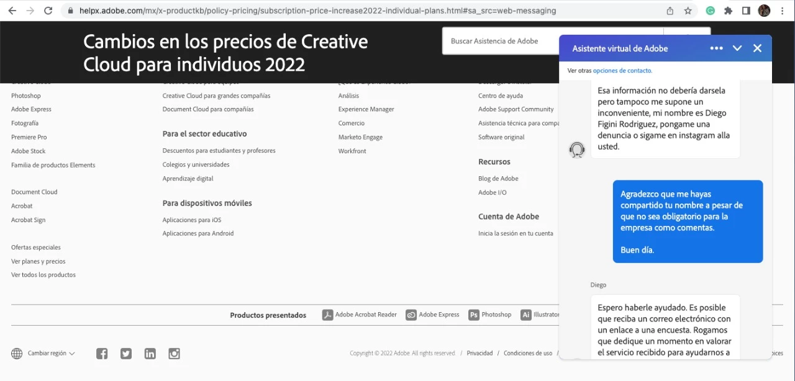795x381 pixels.
Task: Open the Privacidad footer link
Action: (x=479, y=353)
